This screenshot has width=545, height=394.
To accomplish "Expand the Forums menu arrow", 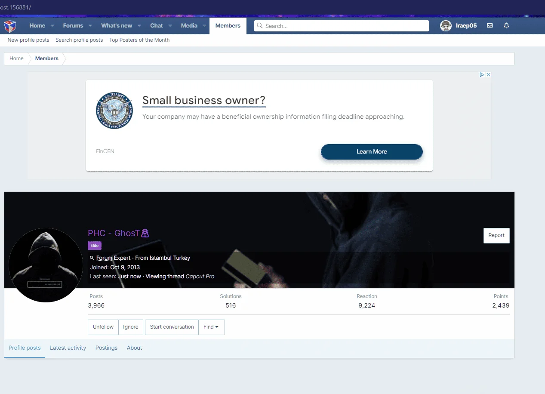I will (90, 26).
